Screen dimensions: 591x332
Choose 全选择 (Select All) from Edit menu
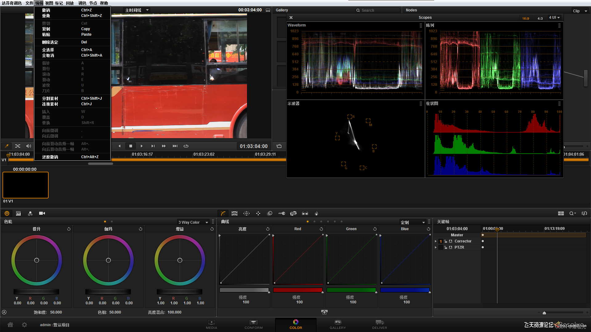click(48, 50)
